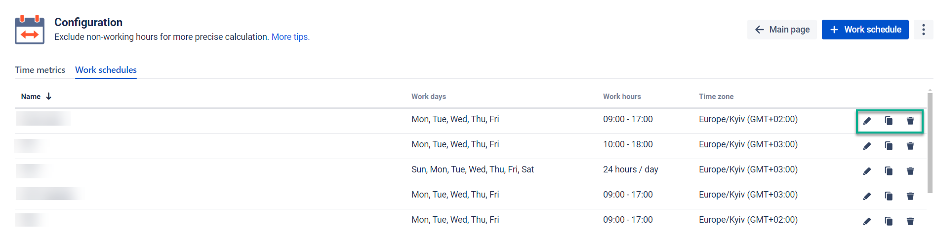This screenshot has width=934, height=234.
Task: Click the Work days column header
Action: (x=429, y=97)
